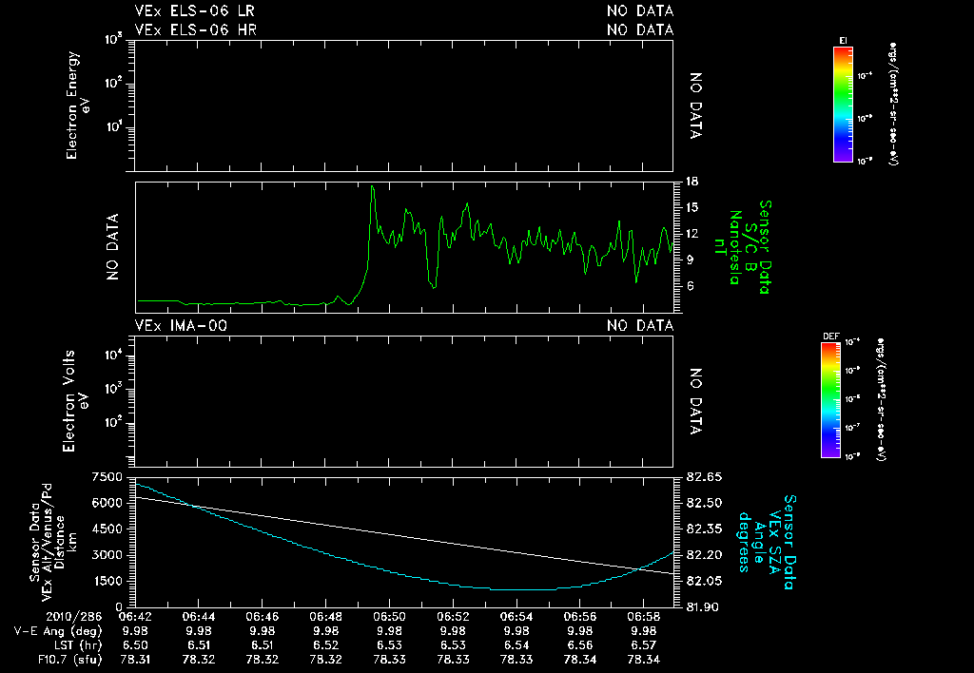Click vertical NO DATA right of Electron Energy panel

(x=695, y=106)
